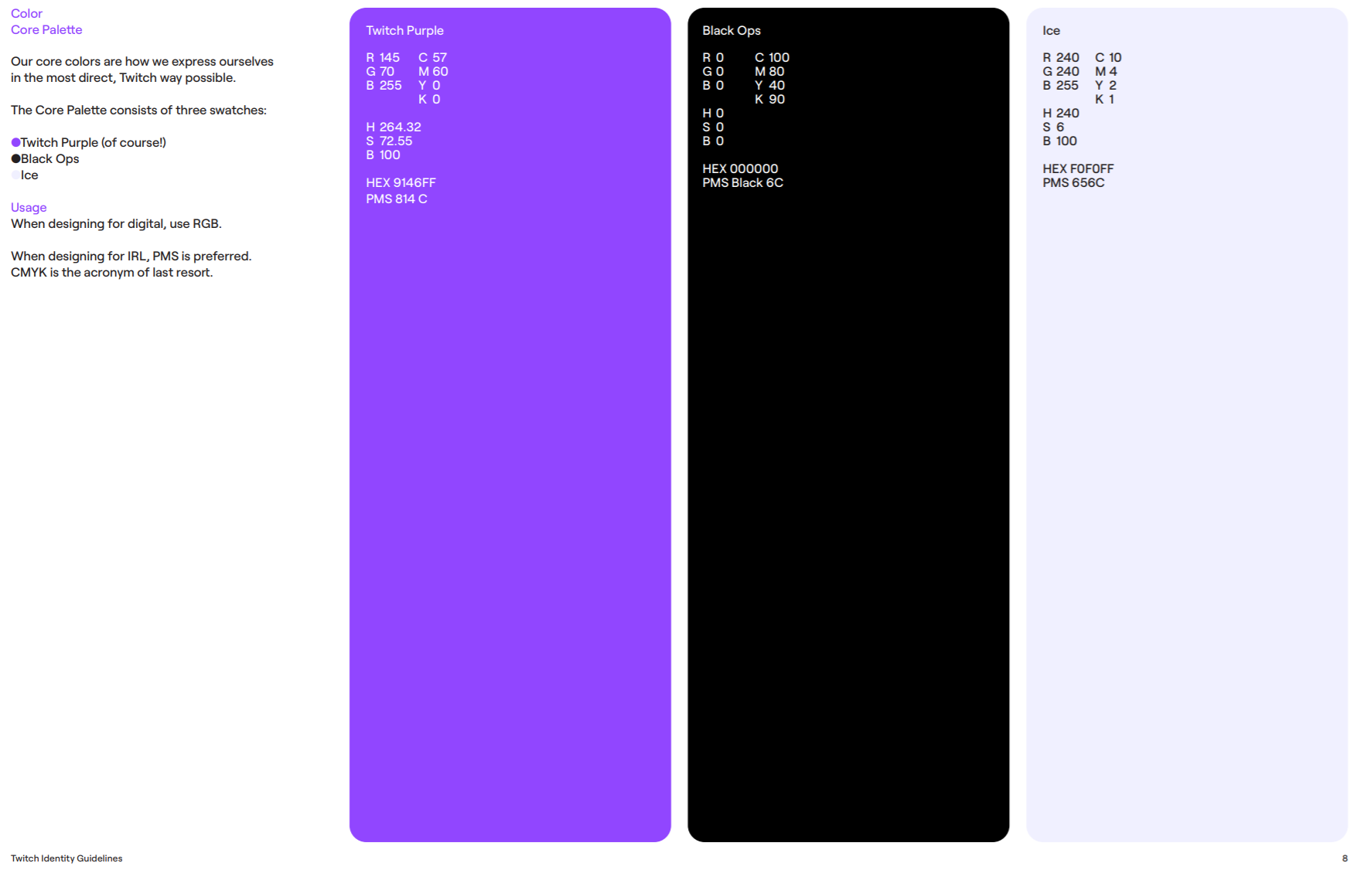Select the Twitch Purple color swatch title
This screenshot has height=870, width=1354.
[404, 30]
